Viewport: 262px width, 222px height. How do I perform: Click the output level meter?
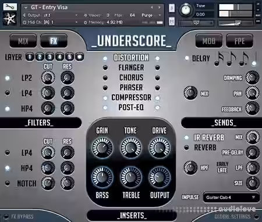(x=236, y=10)
